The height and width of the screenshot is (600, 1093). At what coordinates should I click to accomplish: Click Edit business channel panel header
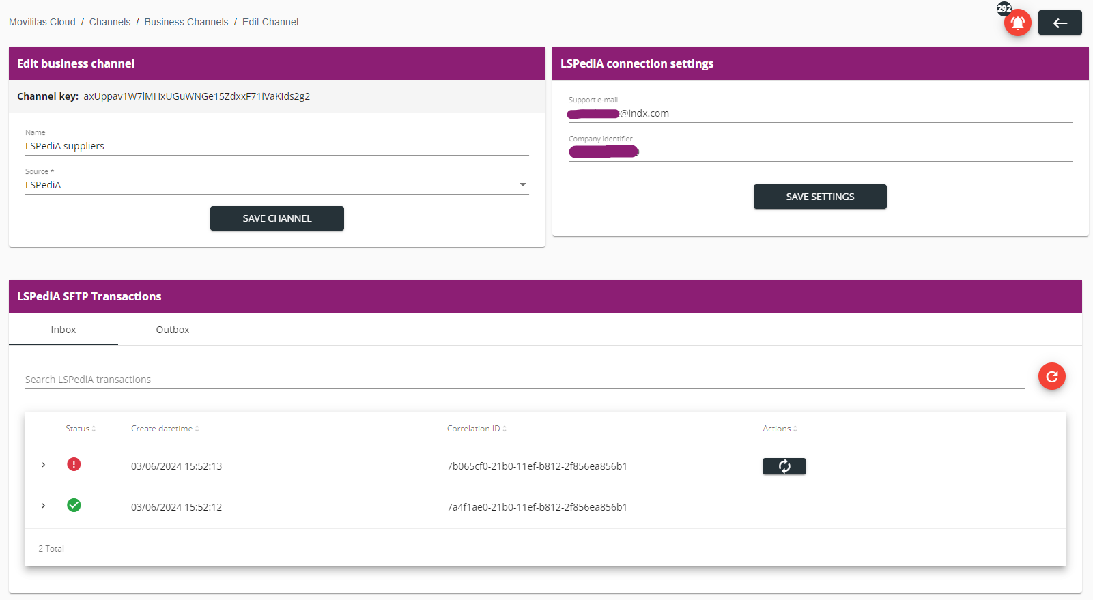(277, 63)
